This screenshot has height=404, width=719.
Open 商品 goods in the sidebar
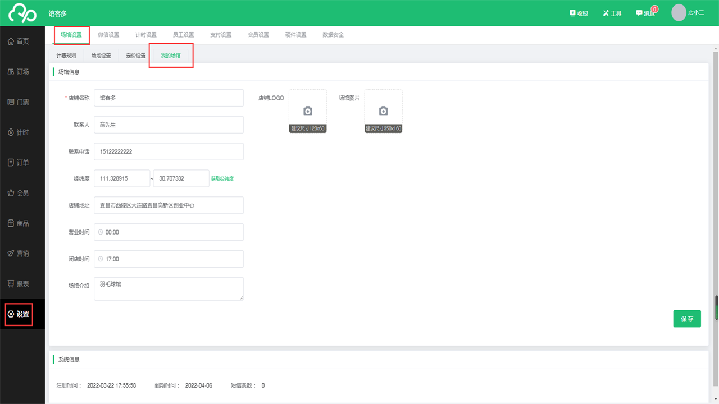click(x=22, y=223)
